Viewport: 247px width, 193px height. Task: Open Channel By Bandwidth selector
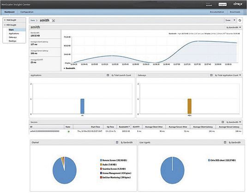(x=127, y=143)
